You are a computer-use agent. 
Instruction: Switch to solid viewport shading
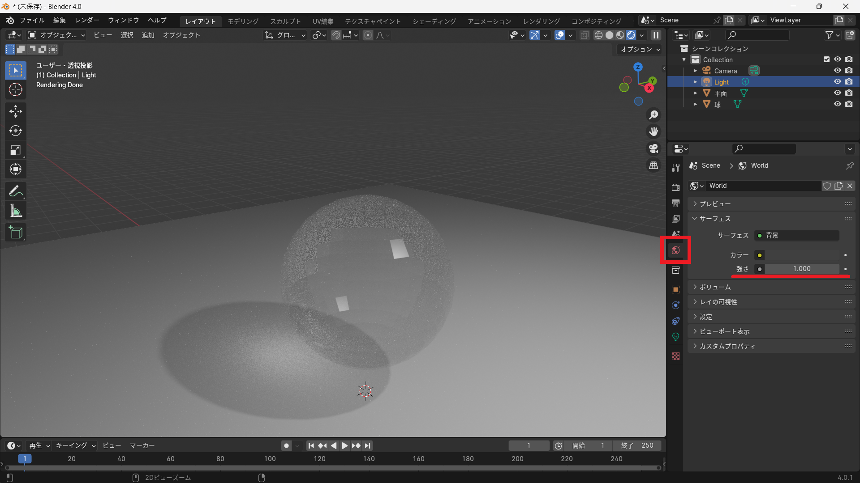(x=609, y=35)
